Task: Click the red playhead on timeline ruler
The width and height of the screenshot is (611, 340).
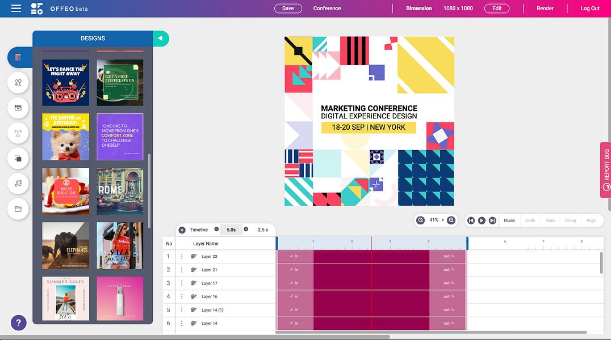Action: pyautogui.click(x=371, y=243)
